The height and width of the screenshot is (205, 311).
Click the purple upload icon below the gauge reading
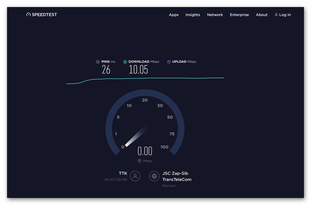tap(140, 161)
